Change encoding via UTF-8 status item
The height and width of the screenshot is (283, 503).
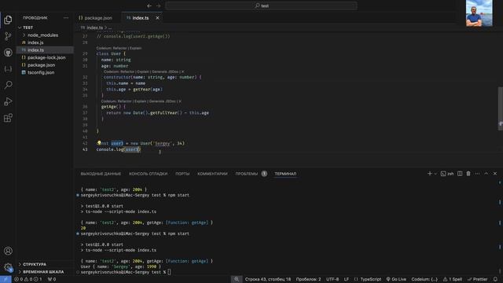pos(332,279)
